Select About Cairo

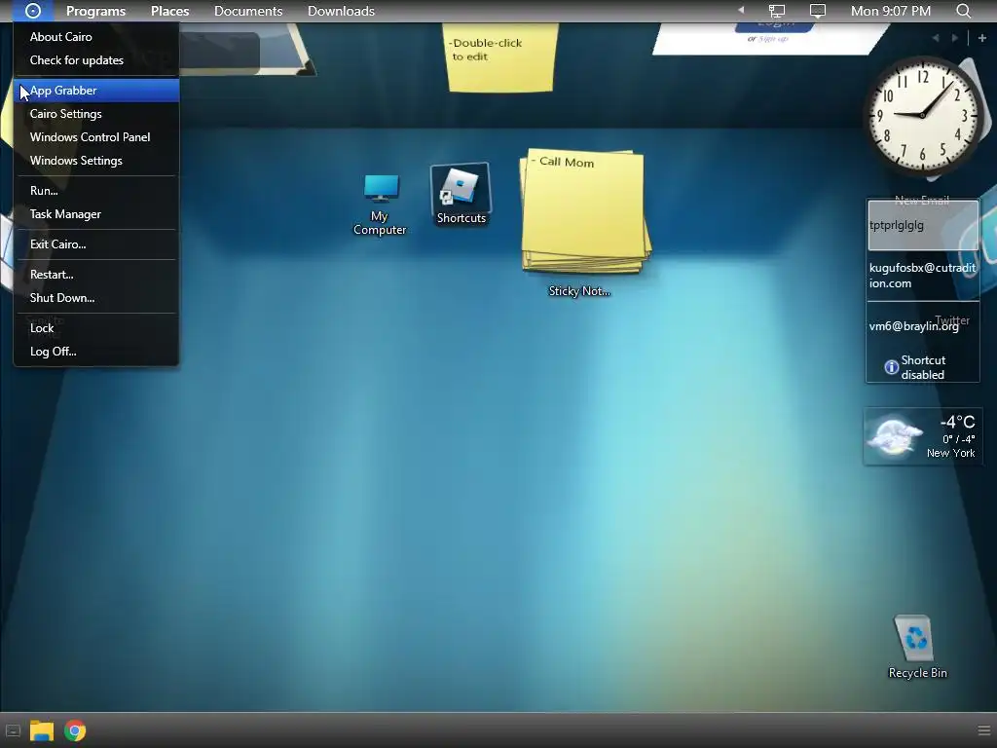coord(96,37)
